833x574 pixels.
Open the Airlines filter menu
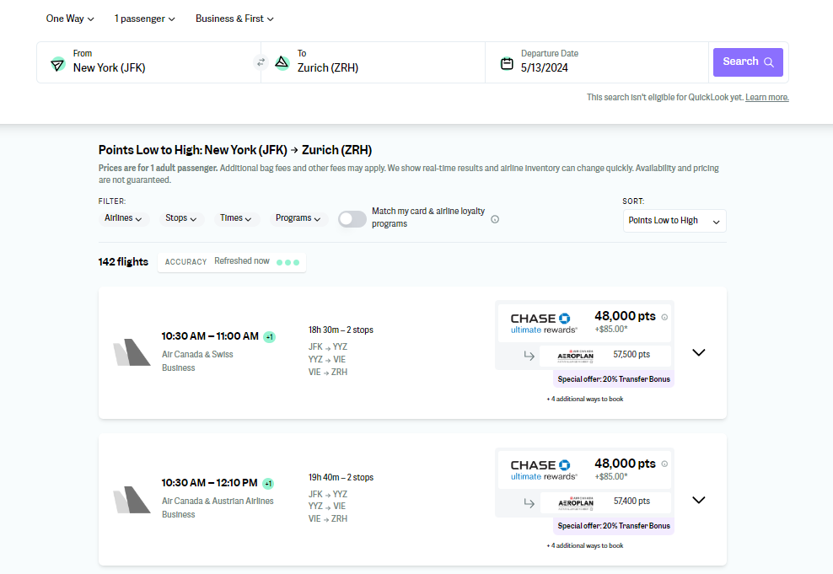click(124, 218)
